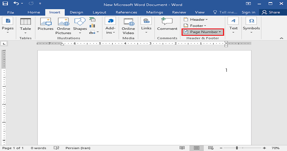Collapse the ribbon with the chevron

tap(282, 38)
